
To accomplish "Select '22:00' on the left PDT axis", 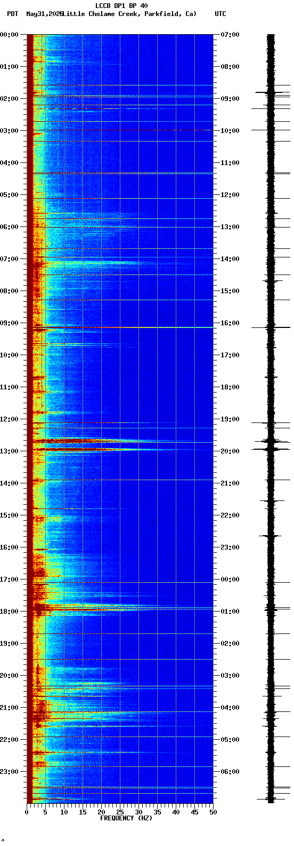I will [9, 740].
